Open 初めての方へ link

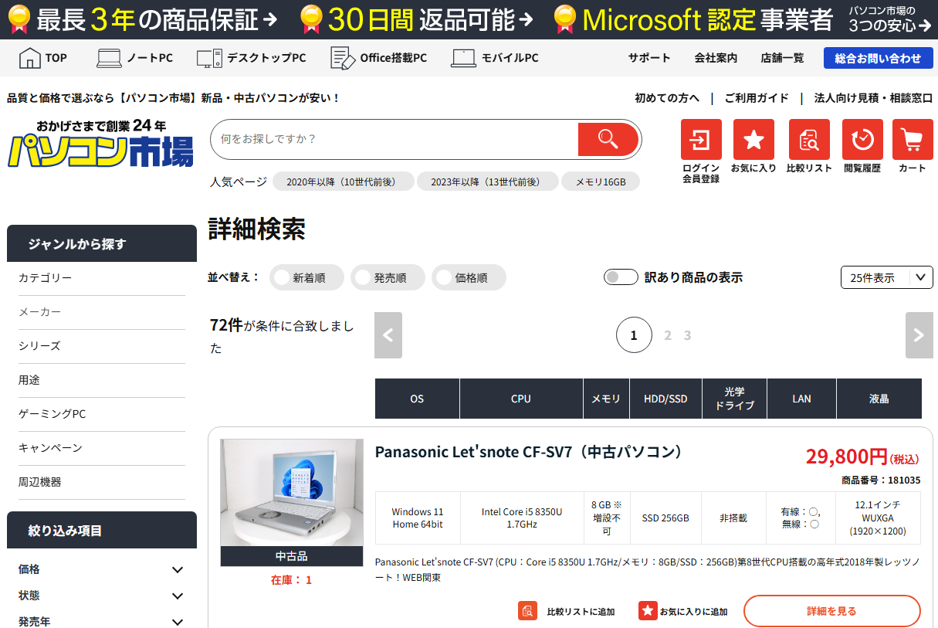click(667, 98)
